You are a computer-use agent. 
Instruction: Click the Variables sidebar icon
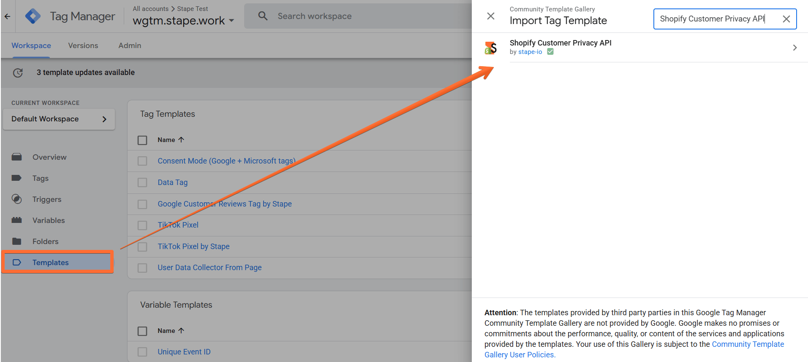(17, 220)
